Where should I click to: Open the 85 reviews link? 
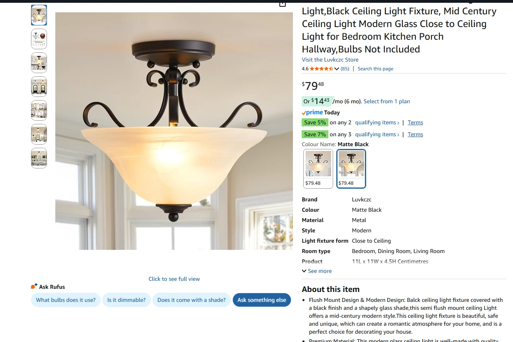pos(345,69)
